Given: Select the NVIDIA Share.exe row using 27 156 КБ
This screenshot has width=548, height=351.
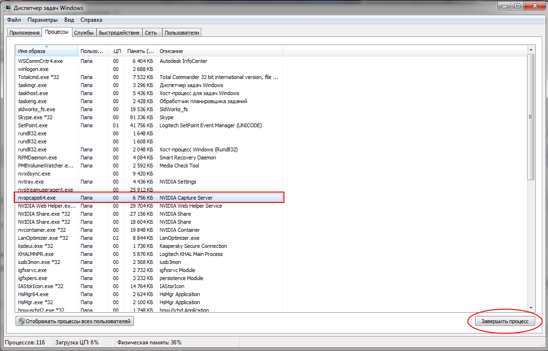Looking at the screenshot, I should click(149, 214).
